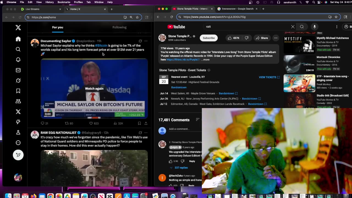This screenshot has height=198, width=352.
Task: Click YouTube search magnifier button
Action: [302, 27]
